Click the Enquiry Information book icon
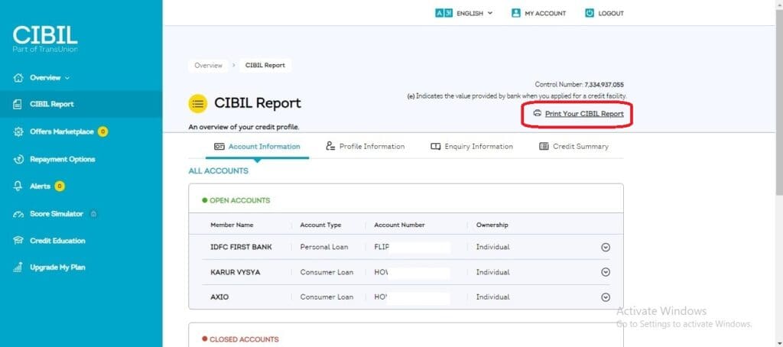 tap(435, 147)
